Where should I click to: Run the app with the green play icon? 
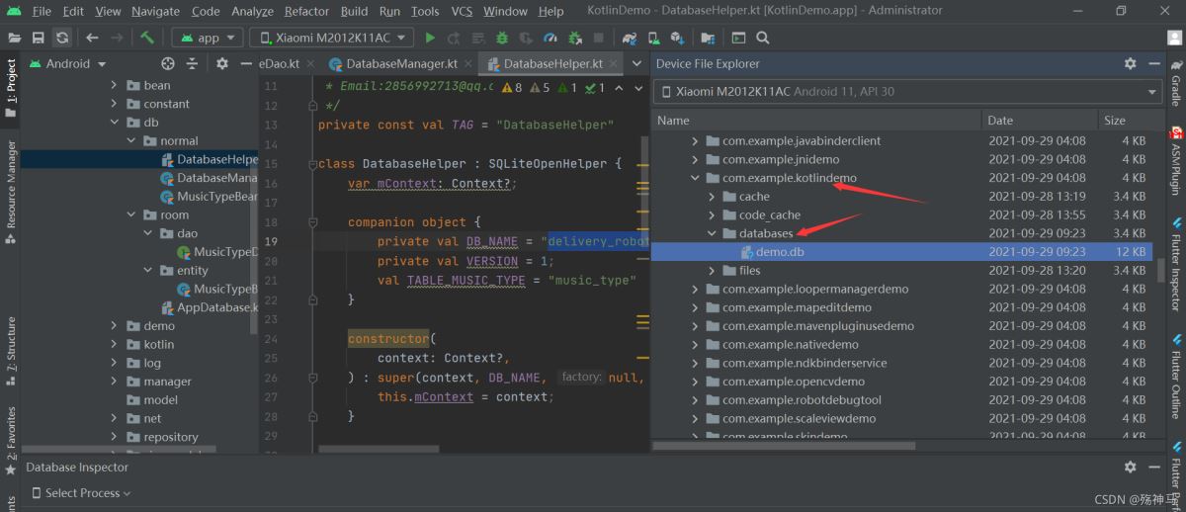430,38
